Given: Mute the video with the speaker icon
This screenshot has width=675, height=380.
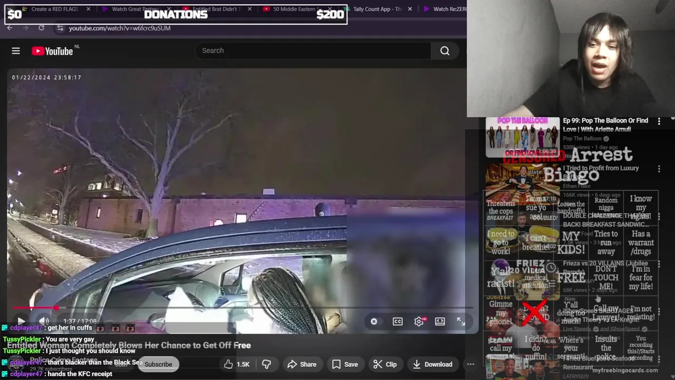Looking at the screenshot, I should (44, 321).
